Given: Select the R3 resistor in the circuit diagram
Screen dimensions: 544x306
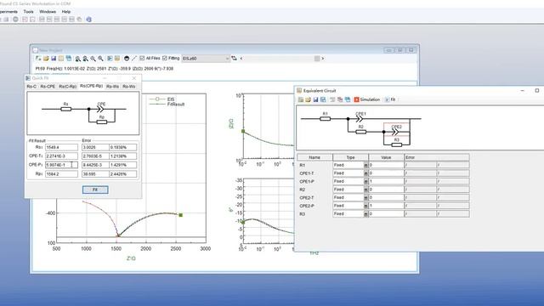Looking at the screenshot, I should (x=397, y=144).
